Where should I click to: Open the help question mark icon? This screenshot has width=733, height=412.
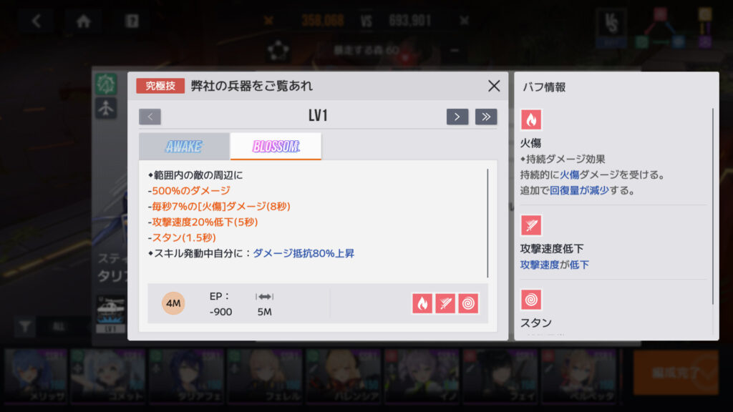[132, 21]
